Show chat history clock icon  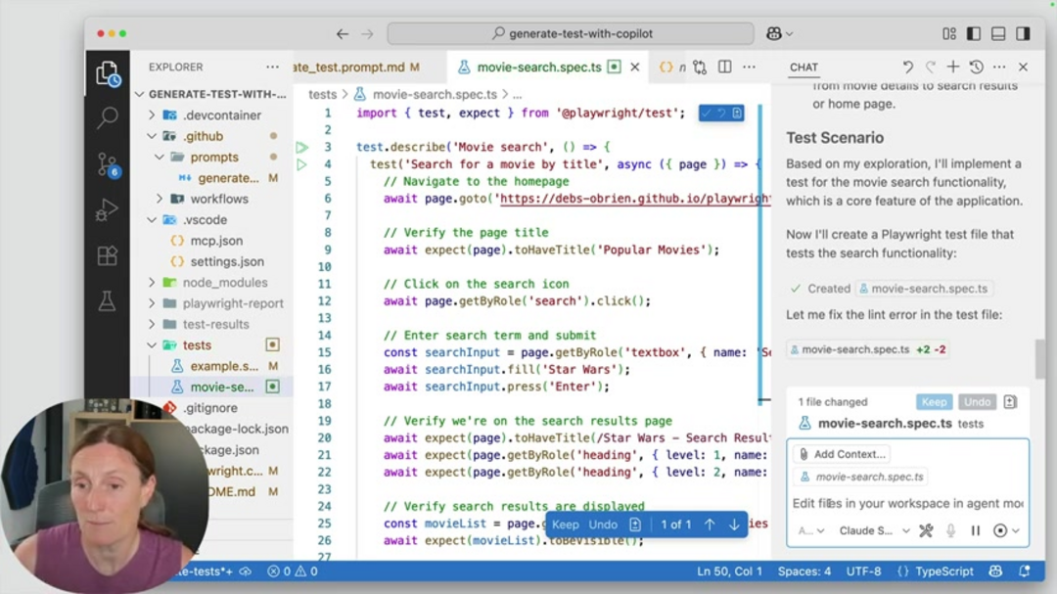click(976, 67)
